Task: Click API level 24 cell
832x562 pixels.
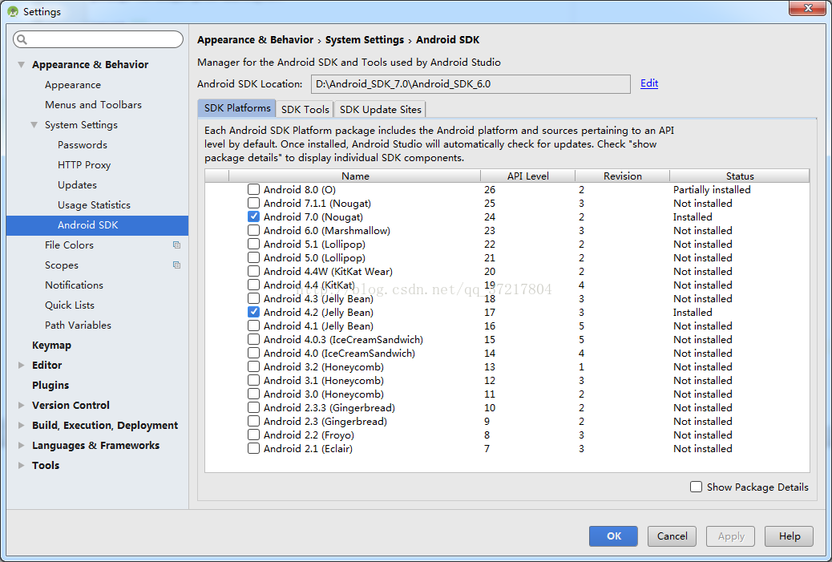Action: coord(489,217)
